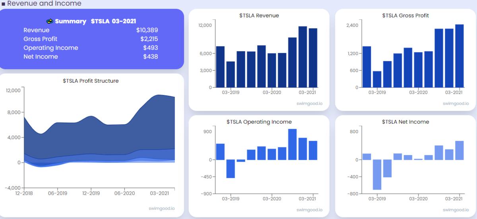Click the 6,000 axis label in Revenue chart
Viewport: 477px width, 219px height.
[206, 53]
